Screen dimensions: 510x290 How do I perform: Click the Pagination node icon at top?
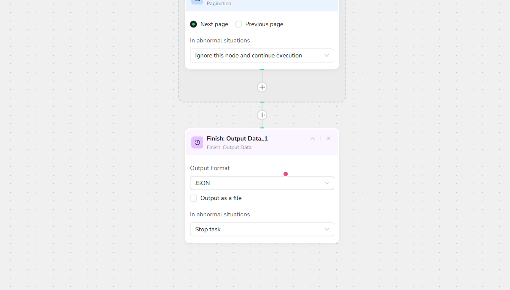coord(197,1)
